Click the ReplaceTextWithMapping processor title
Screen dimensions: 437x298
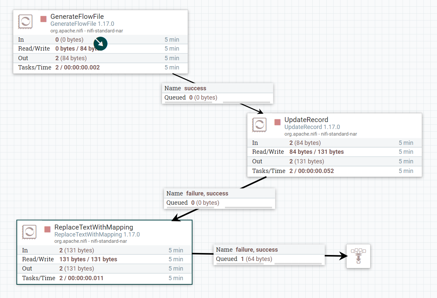click(x=94, y=227)
